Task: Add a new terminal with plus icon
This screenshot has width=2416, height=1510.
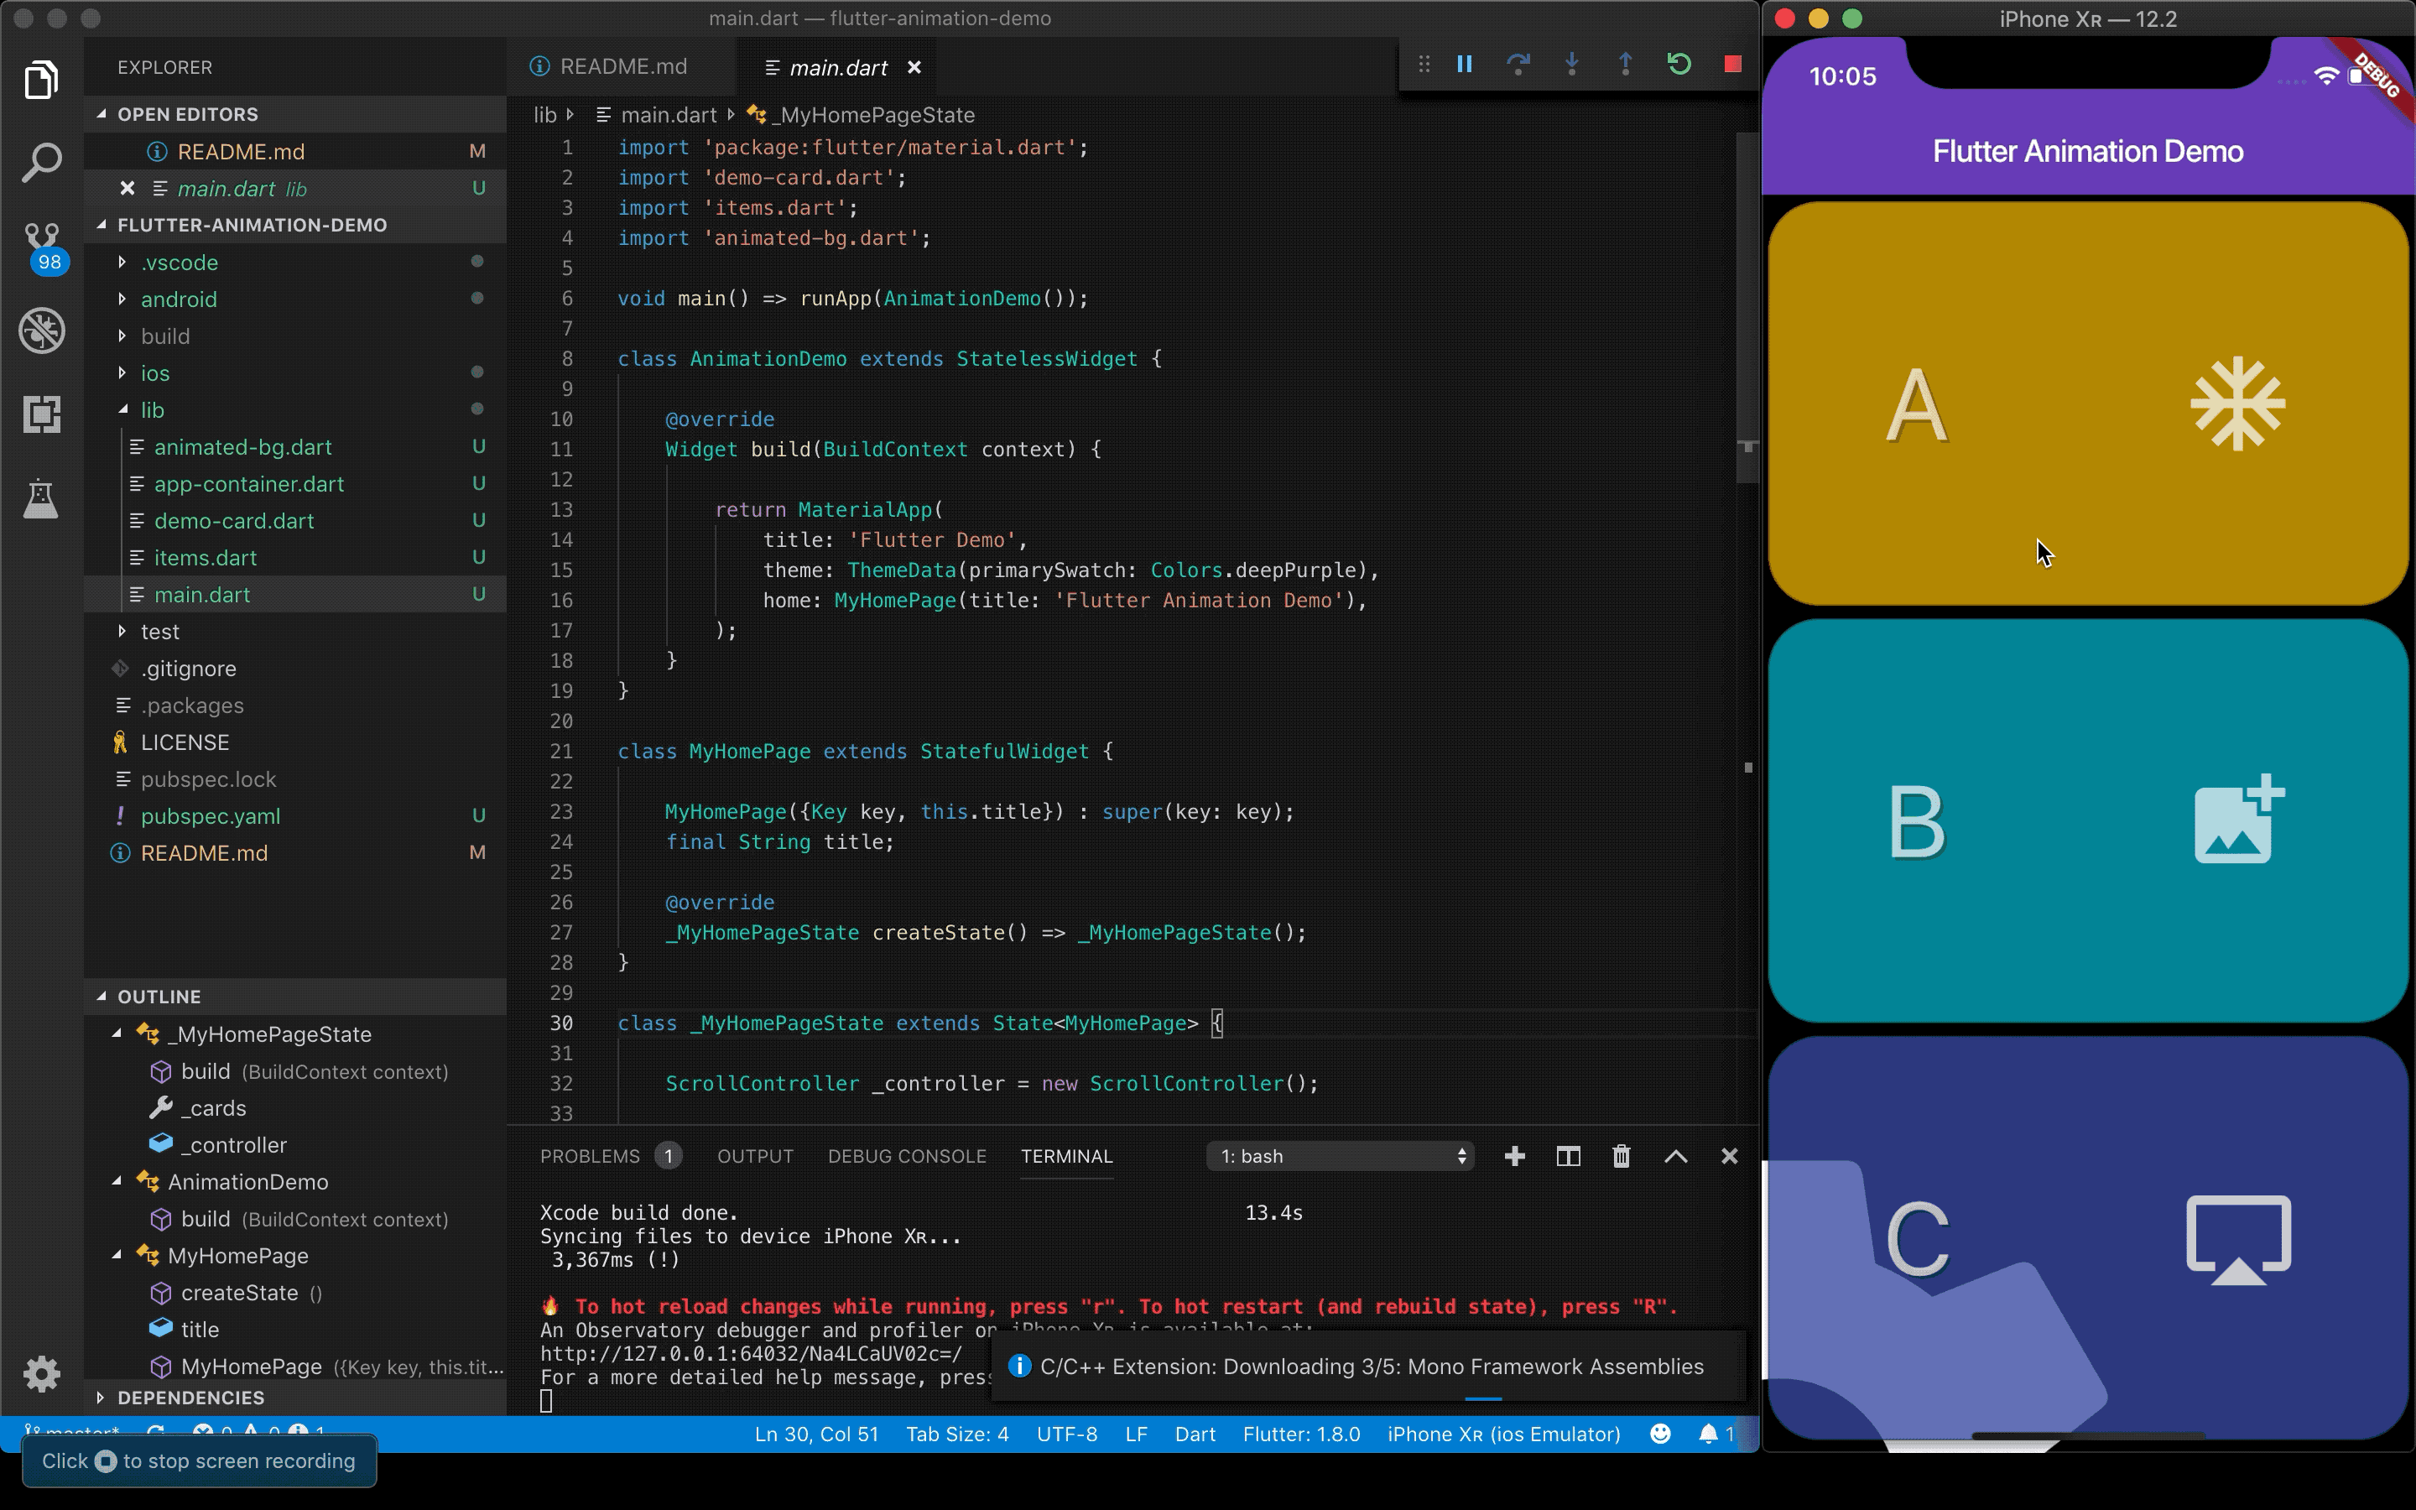Action: coord(1513,1155)
